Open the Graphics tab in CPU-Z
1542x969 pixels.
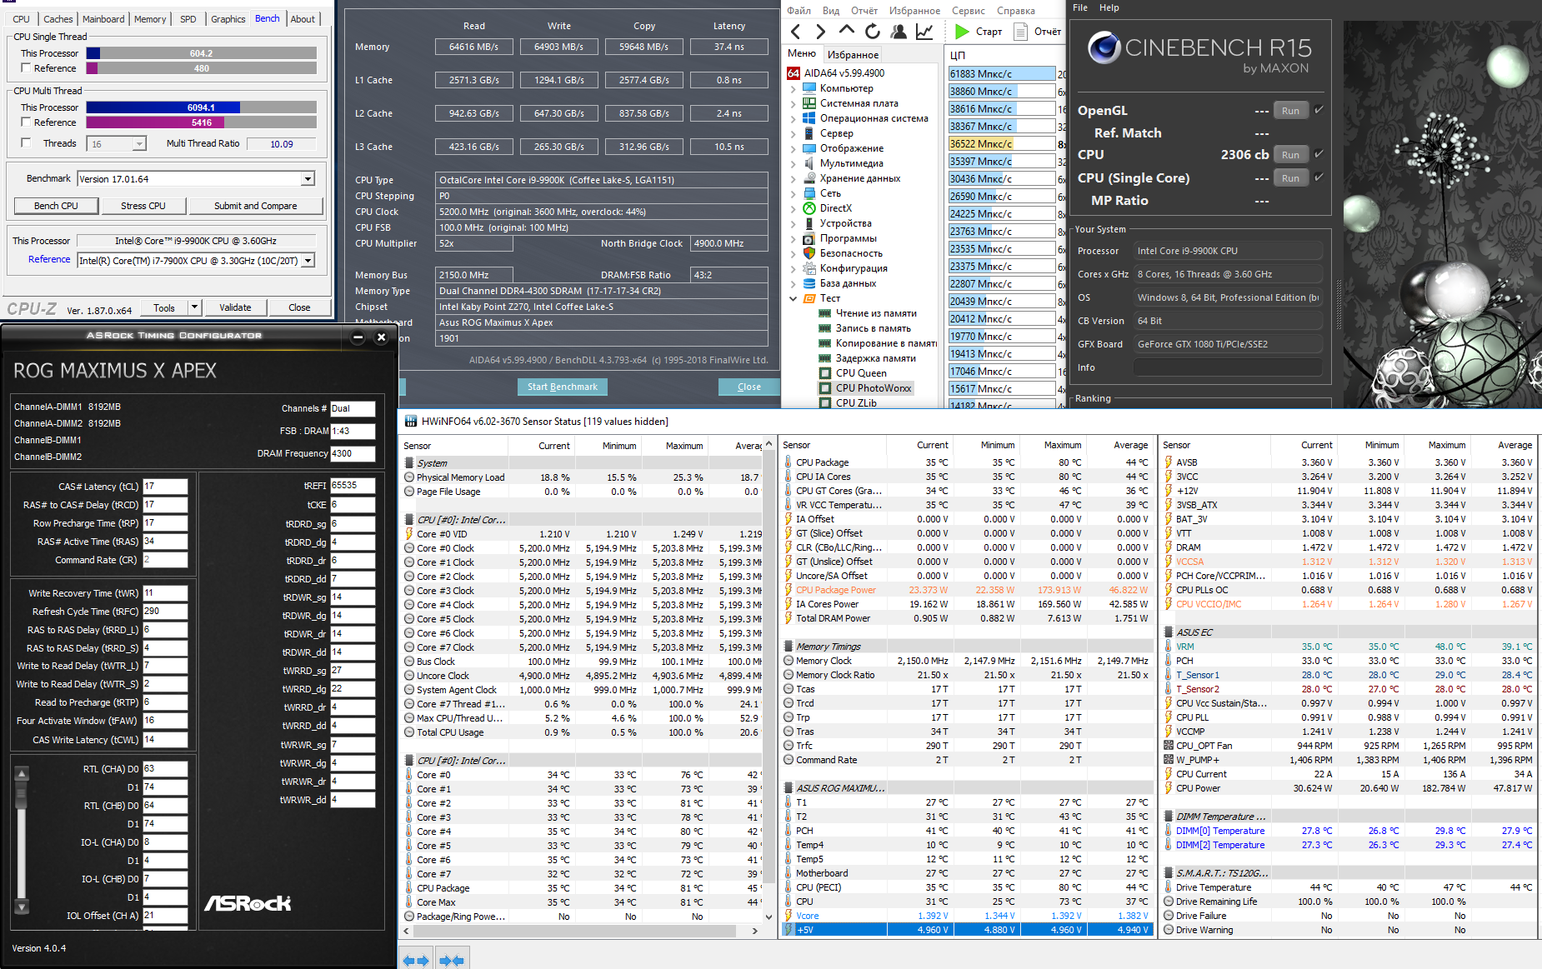228,19
